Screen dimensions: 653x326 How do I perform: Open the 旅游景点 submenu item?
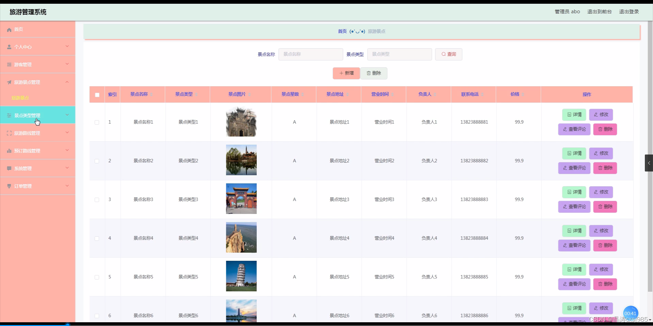20,98
